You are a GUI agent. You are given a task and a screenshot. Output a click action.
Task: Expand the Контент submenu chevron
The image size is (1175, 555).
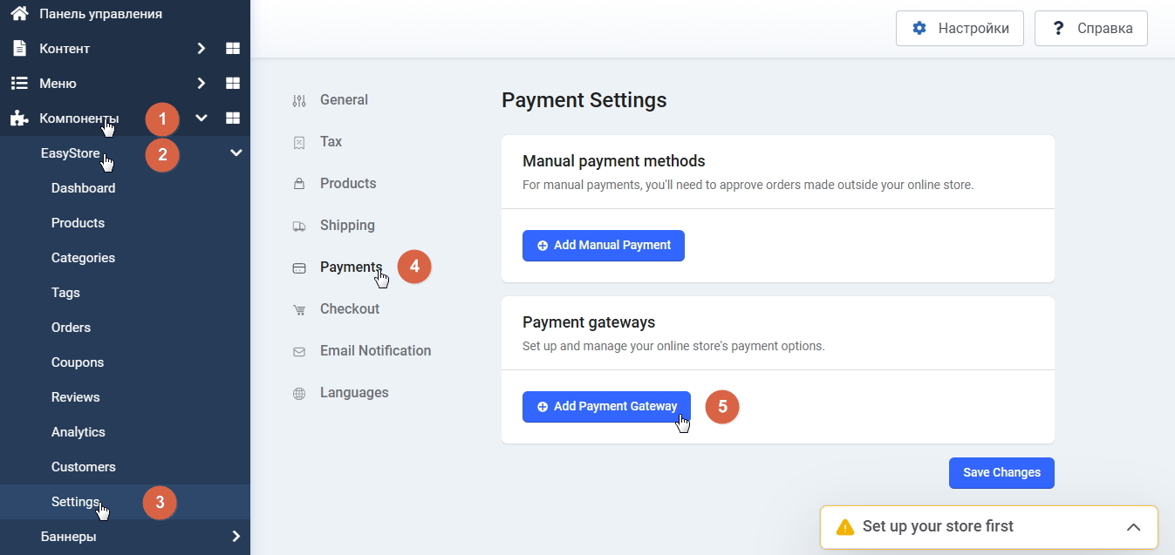[202, 49]
